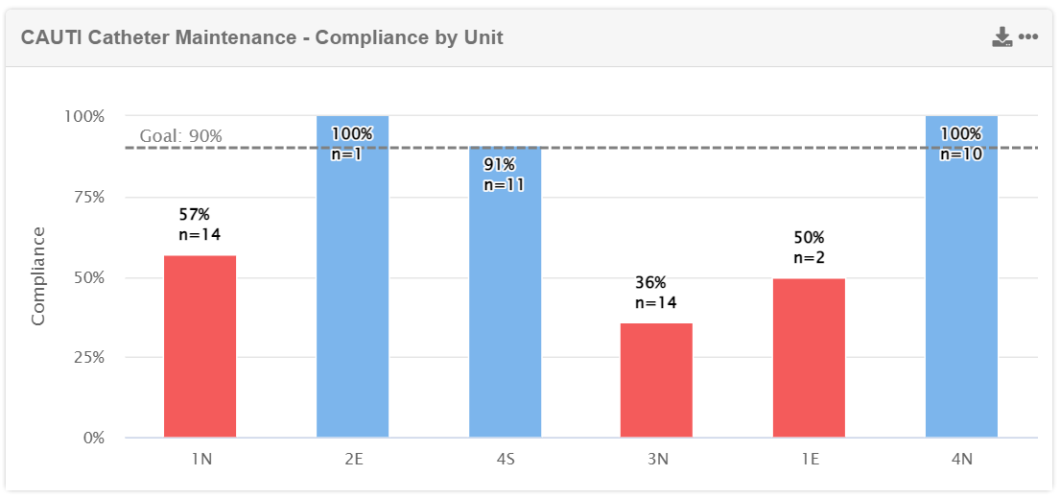
Task: Click the 57% n=14 data label
Action: [x=200, y=224]
